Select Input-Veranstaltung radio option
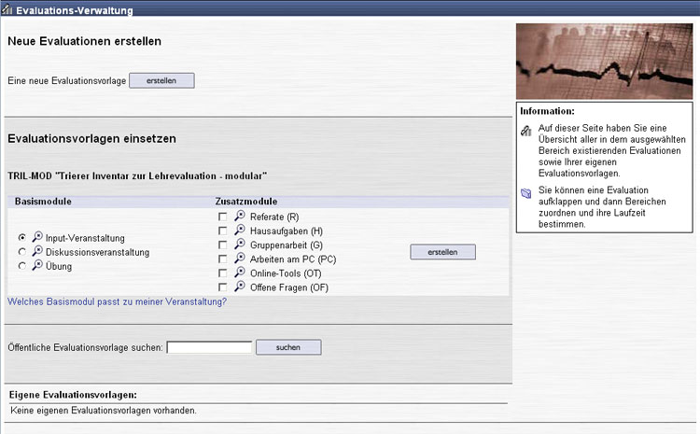 (22, 238)
